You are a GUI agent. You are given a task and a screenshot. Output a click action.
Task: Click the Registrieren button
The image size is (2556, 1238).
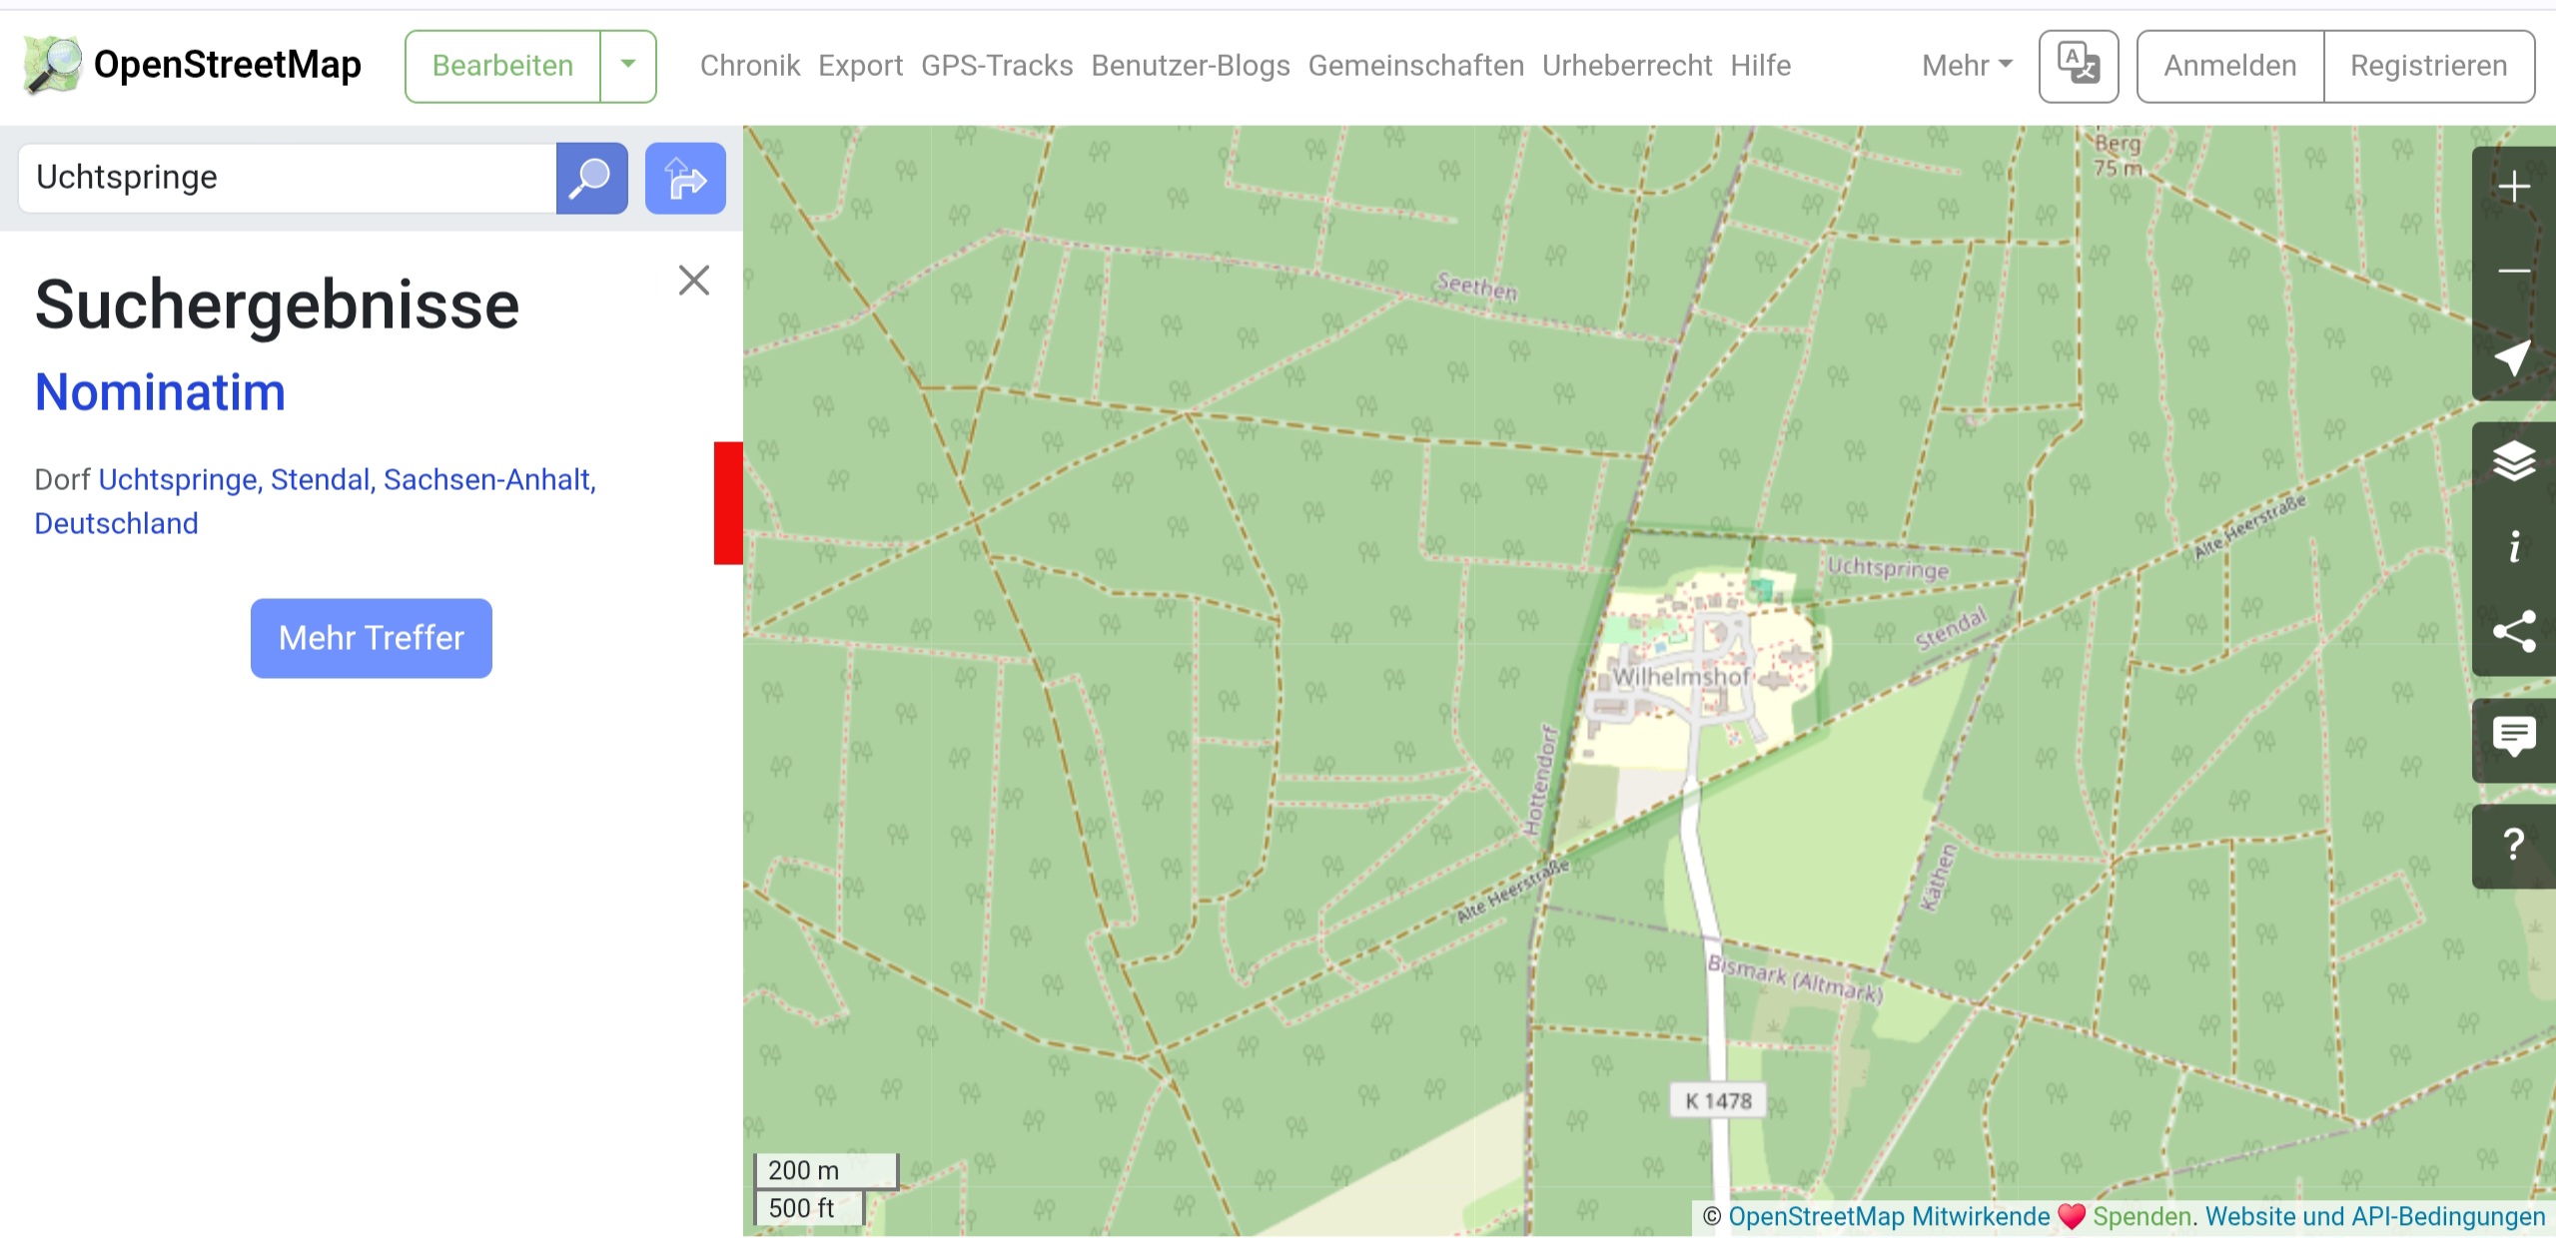[x=2429, y=66]
